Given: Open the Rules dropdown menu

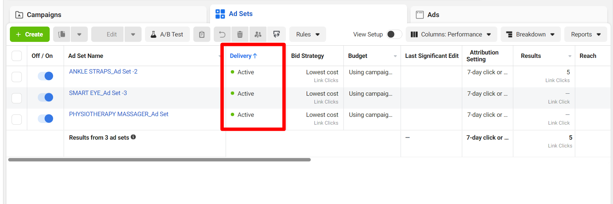Looking at the screenshot, I should pos(307,34).
